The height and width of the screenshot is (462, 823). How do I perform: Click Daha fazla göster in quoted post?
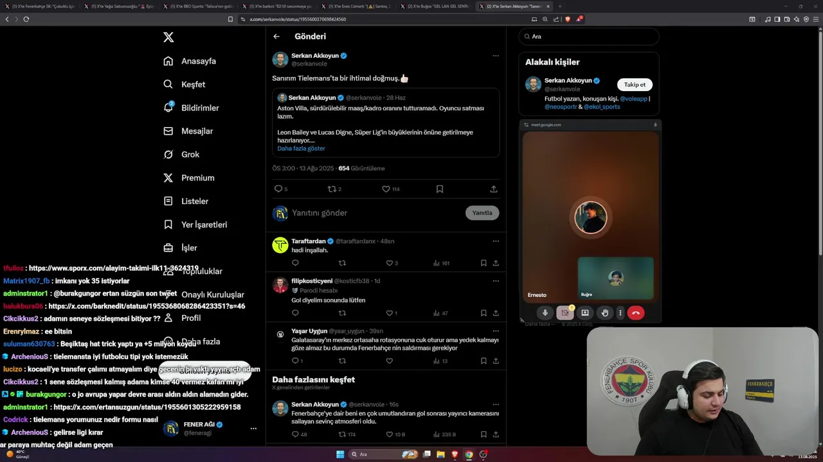pos(301,148)
